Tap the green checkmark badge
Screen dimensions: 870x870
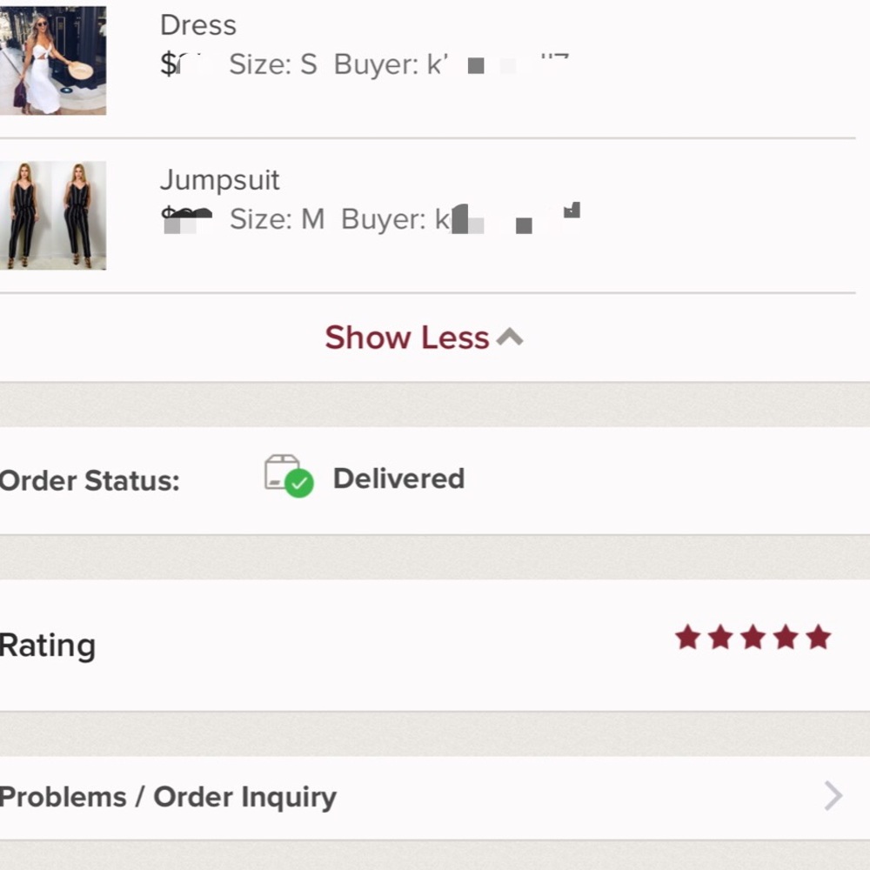click(x=299, y=483)
